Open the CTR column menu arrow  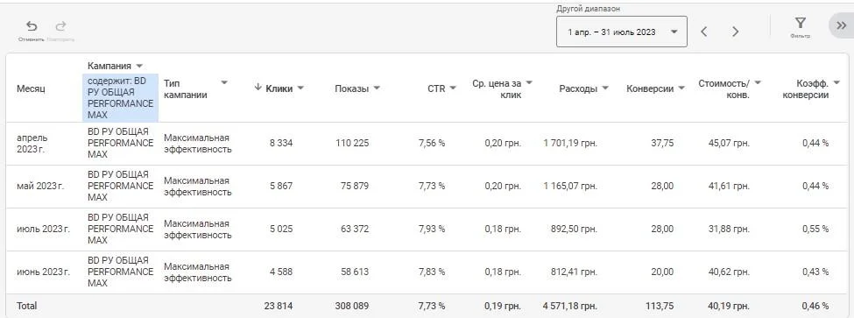[453, 88]
